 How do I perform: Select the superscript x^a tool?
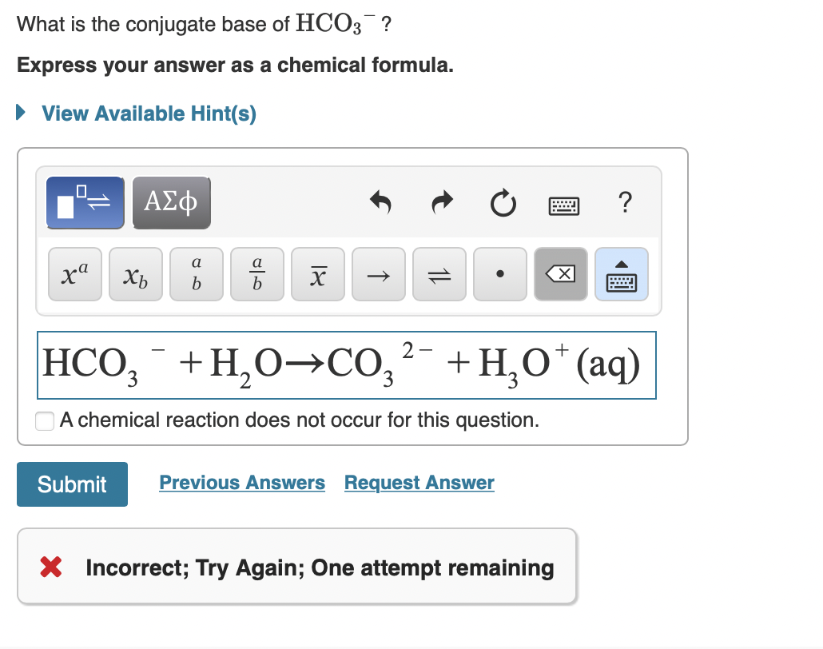(74, 274)
